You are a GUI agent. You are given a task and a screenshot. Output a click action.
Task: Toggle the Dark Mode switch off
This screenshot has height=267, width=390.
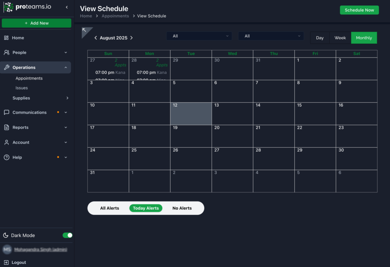[x=67, y=235]
